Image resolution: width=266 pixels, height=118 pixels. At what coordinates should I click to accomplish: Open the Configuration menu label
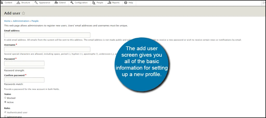(81, 3)
